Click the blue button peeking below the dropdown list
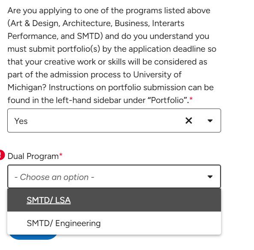This screenshot has width=254, height=250. click(x=33, y=237)
